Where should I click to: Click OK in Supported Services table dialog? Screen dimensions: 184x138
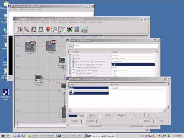(x=162, y=121)
